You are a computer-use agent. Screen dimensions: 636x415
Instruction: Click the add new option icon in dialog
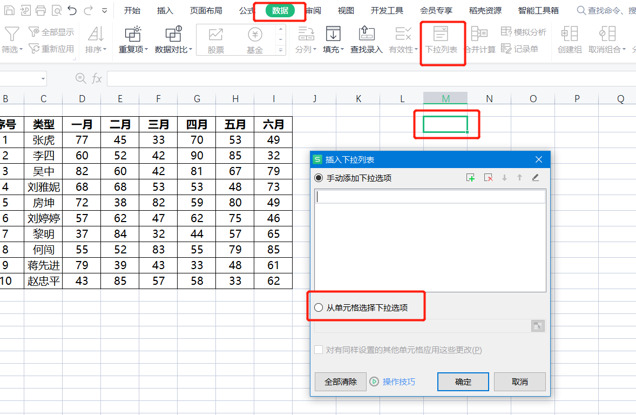tap(470, 178)
